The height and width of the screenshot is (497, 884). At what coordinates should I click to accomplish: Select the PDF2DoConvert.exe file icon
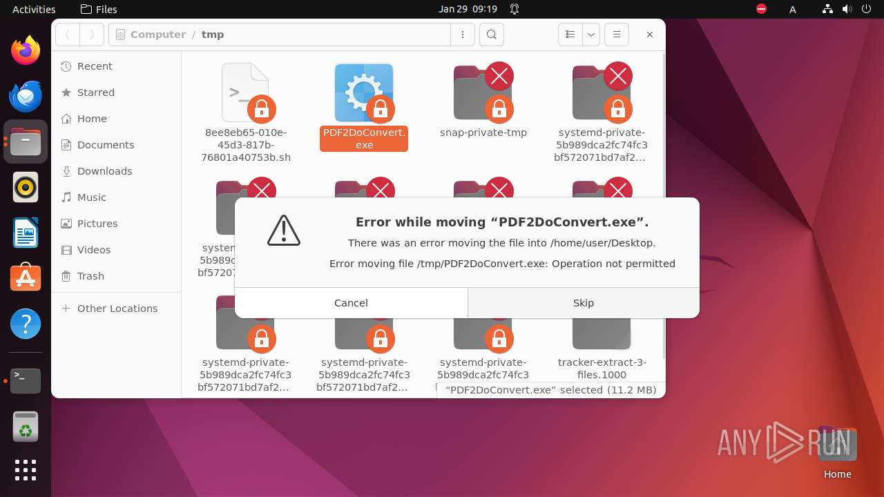[x=364, y=92]
